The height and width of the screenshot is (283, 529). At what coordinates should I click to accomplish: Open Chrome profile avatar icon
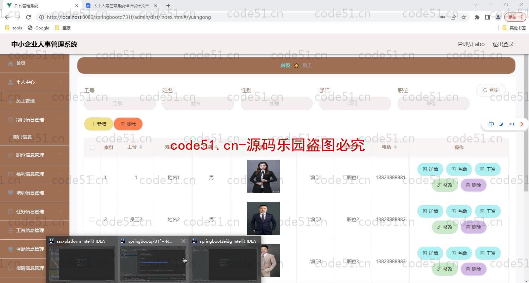(498, 17)
